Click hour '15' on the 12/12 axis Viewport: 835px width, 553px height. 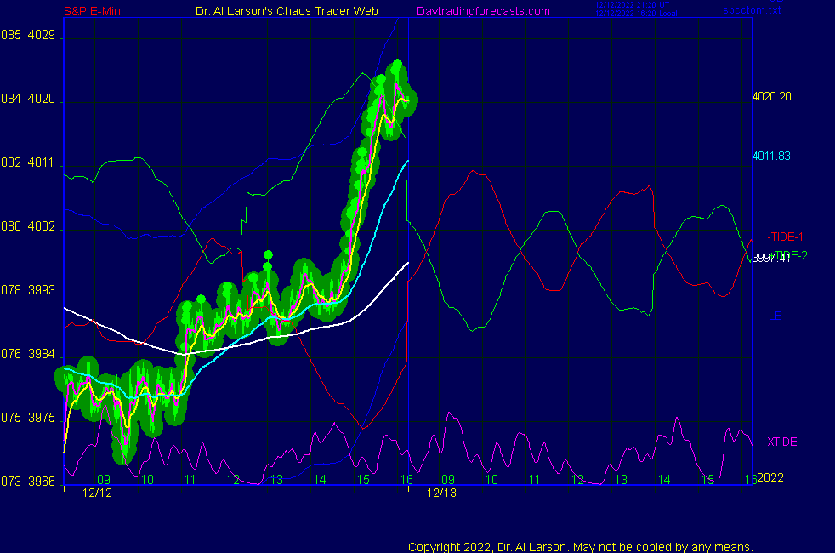tap(363, 480)
